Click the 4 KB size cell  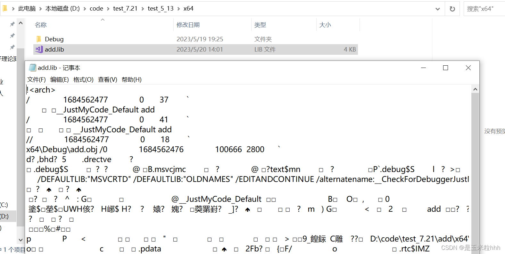(350, 49)
